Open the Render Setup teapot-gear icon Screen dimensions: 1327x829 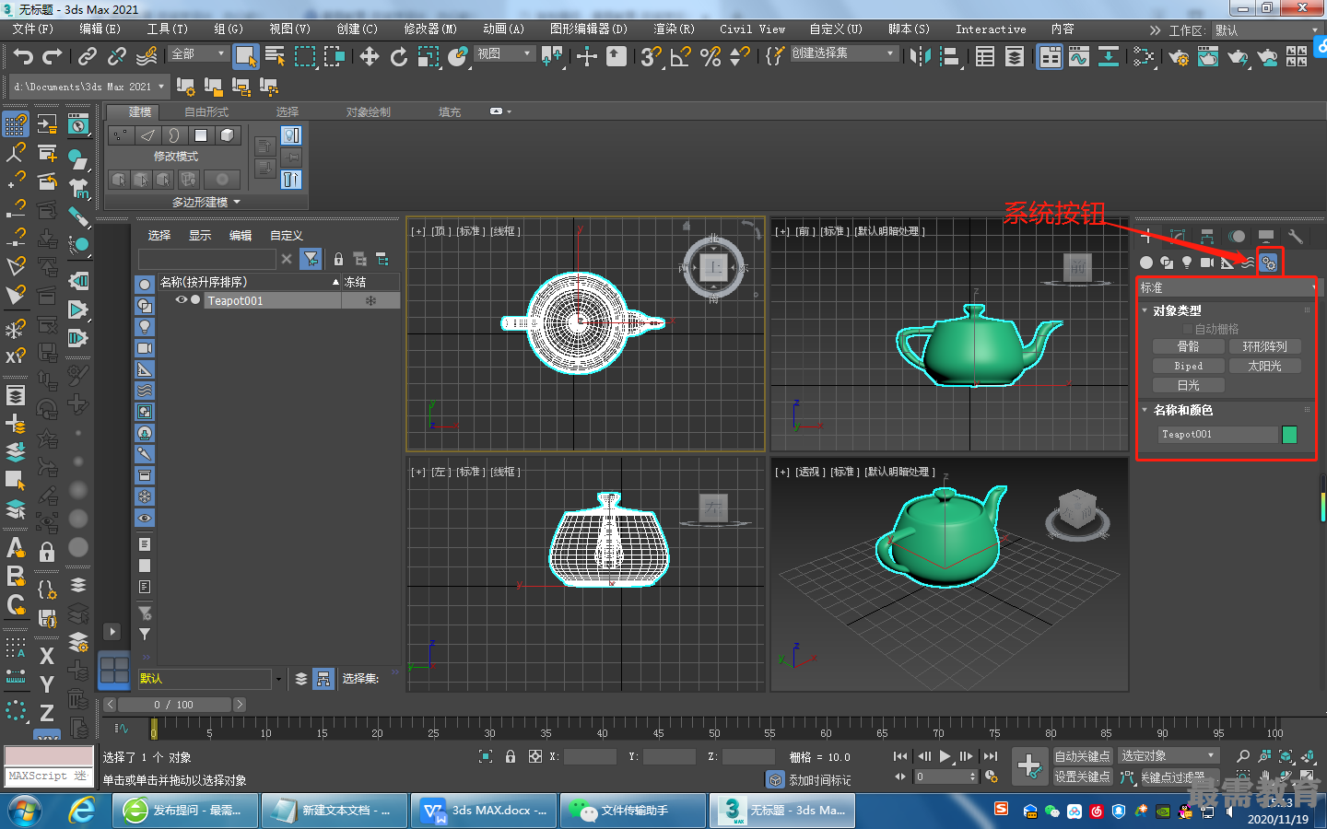coord(1179,57)
